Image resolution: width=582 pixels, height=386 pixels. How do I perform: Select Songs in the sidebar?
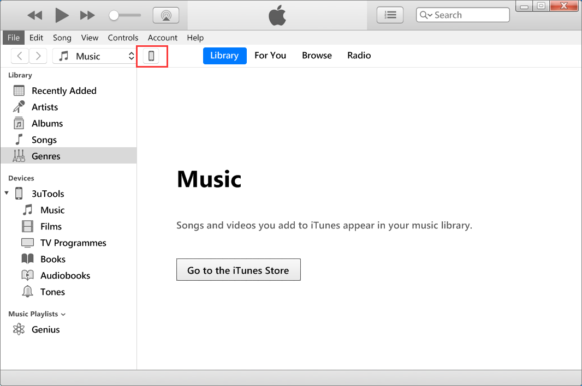click(x=69, y=140)
